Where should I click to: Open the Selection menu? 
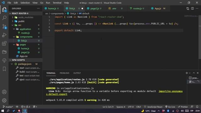25,3
